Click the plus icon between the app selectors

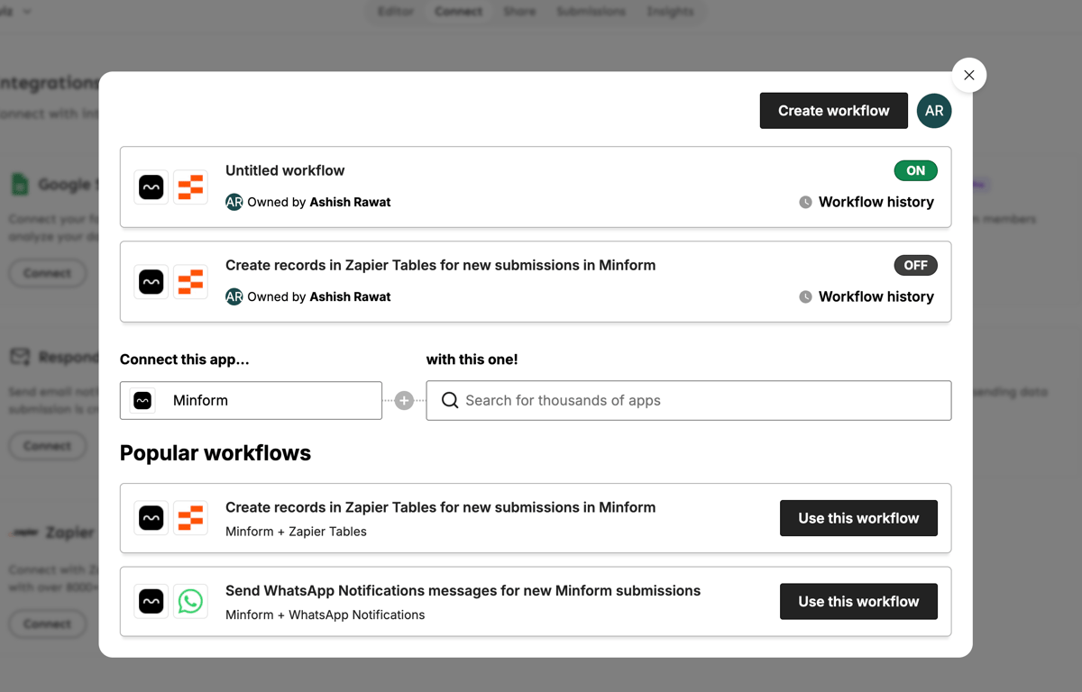[x=404, y=400]
